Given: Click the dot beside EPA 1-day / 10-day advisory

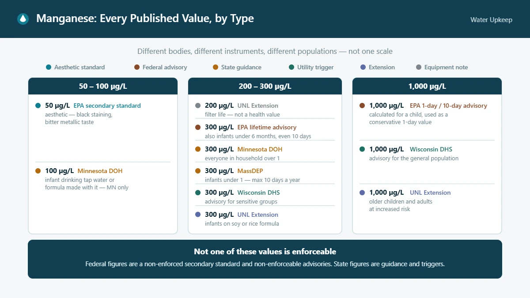Looking at the screenshot, I should click(x=362, y=106).
